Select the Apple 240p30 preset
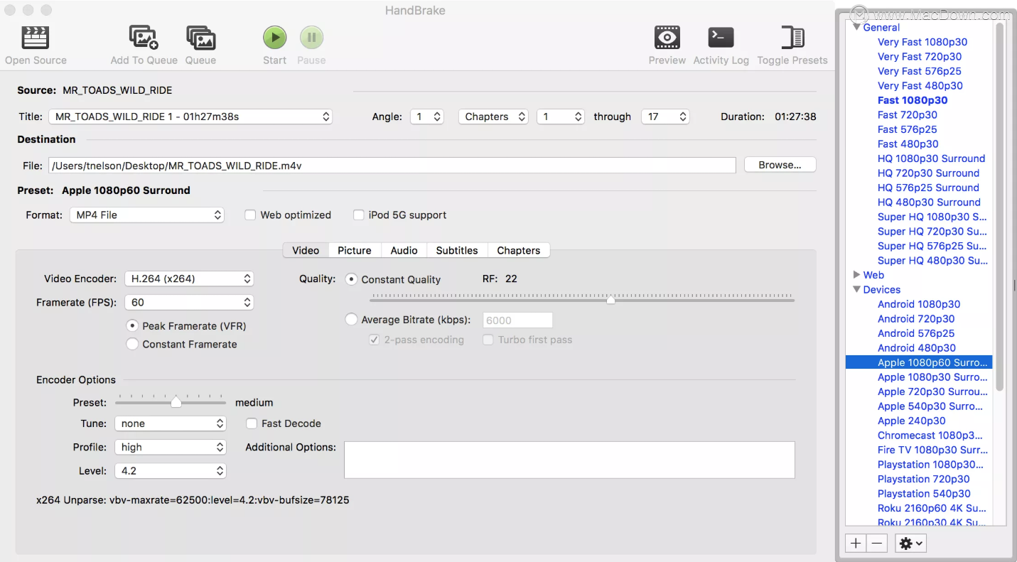The image size is (1017, 562). [x=912, y=421]
